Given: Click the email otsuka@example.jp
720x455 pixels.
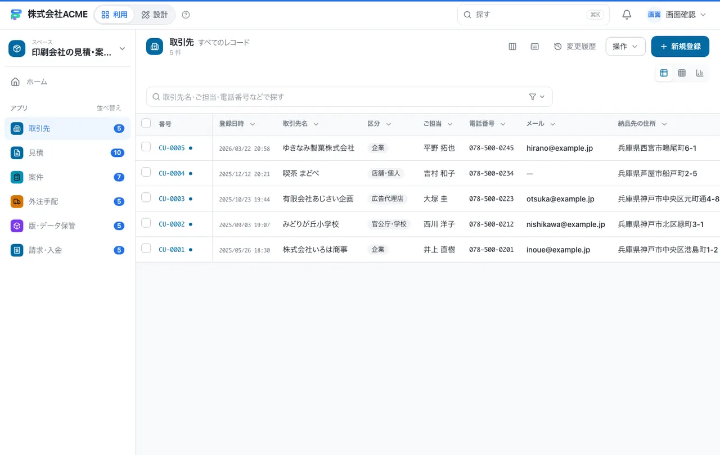Looking at the screenshot, I should 560,199.
